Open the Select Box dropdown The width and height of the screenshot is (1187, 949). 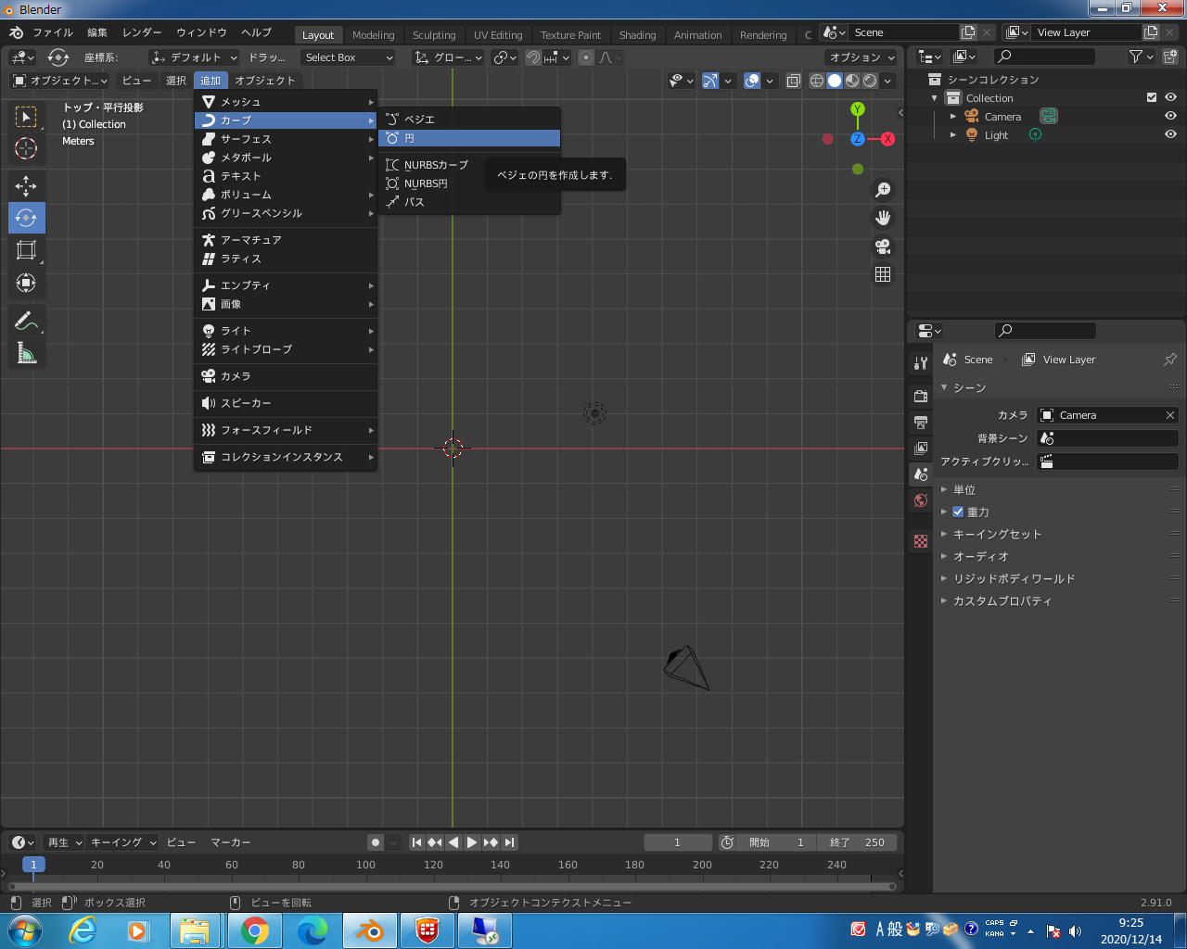(349, 57)
